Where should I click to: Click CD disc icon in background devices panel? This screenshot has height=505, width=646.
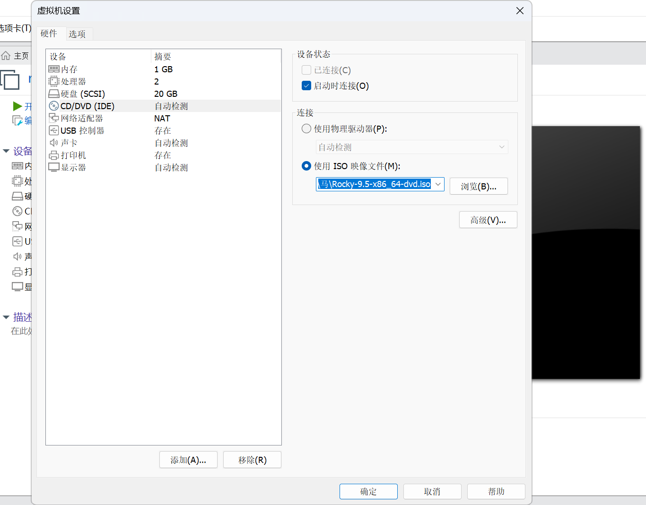pyautogui.click(x=17, y=211)
